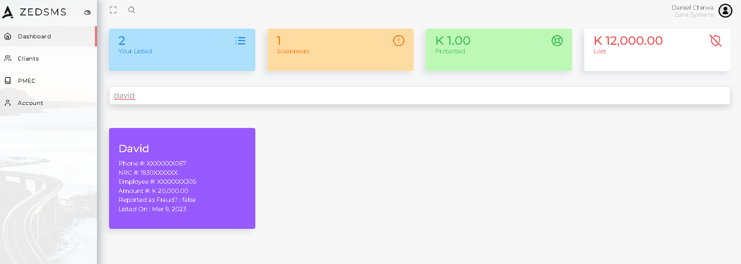Click the shield-off icon on Lost card
The image size is (741, 264).
pos(716,41)
